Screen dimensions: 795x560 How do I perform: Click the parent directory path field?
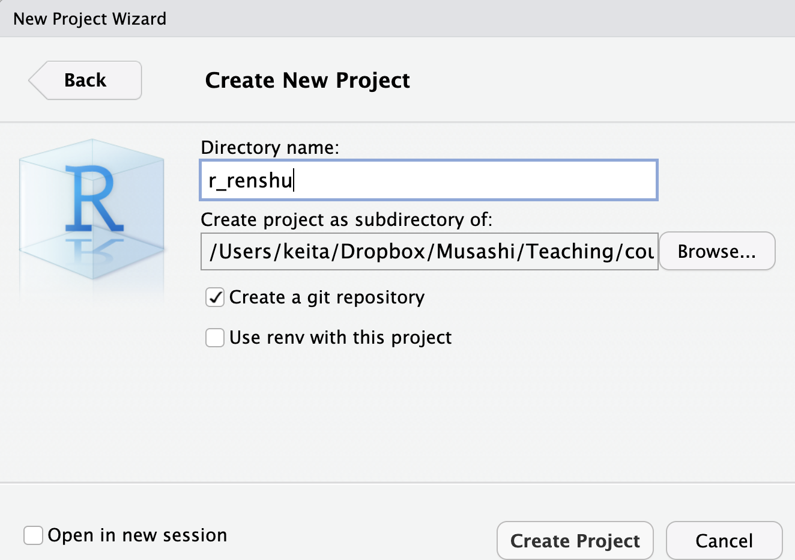click(429, 251)
